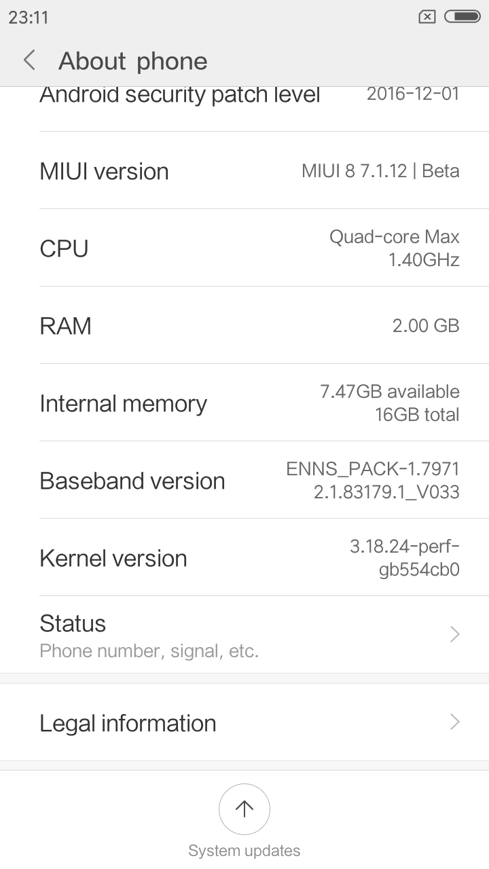Select the Internal memory label
Image resolution: width=489 pixels, height=869 pixels.
[x=123, y=403]
